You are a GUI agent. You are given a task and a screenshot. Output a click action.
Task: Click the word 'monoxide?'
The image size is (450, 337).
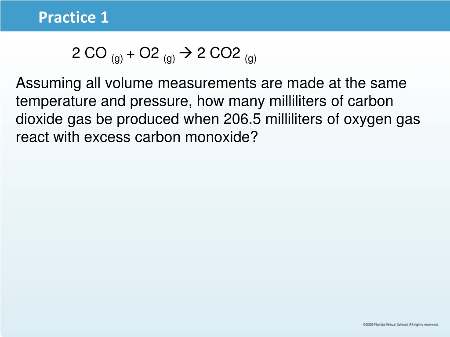click(221, 137)
